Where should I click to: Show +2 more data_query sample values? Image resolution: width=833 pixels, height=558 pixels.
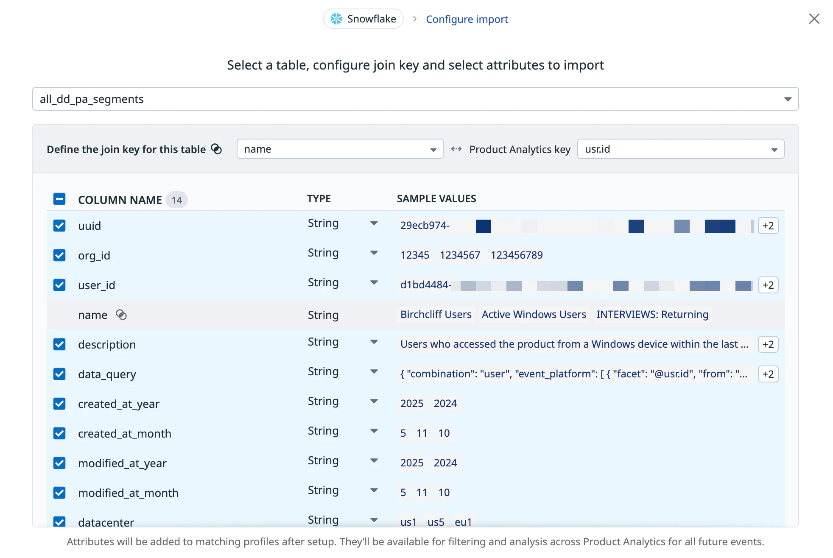pyautogui.click(x=768, y=374)
